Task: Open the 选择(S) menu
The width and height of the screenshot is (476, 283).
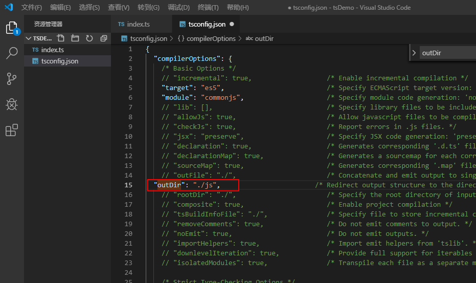Action: pyautogui.click(x=89, y=7)
